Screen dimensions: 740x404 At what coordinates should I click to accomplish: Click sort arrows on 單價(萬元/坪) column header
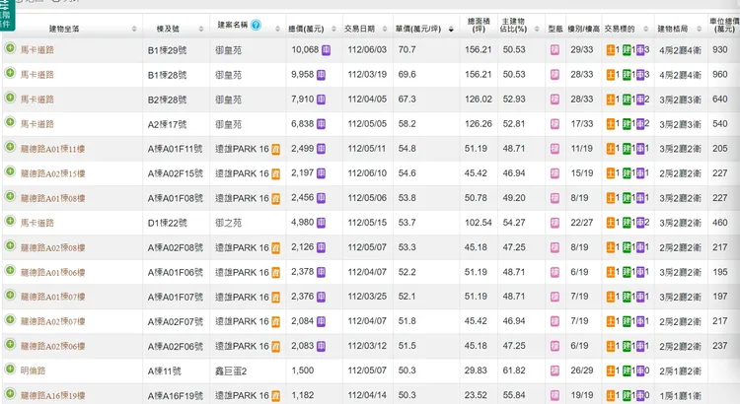pyautogui.click(x=451, y=30)
